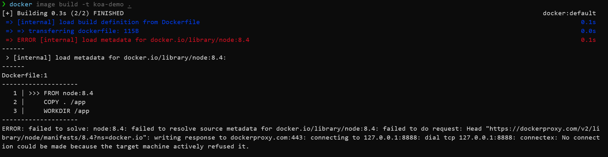Click the red ERROR word in build step
This screenshot has height=157, width=608.
(x=26, y=40)
